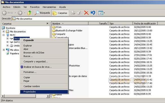Toggle the Carpetas folder pane button
Screen dimensions: 165x103
[x=60, y=13]
